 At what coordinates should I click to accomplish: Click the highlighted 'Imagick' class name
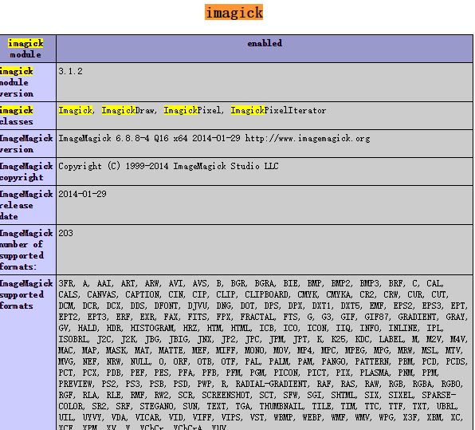(x=76, y=110)
